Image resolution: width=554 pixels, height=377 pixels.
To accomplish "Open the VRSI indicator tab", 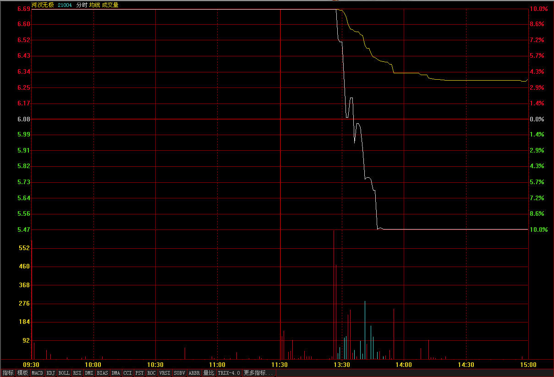I will pyautogui.click(x=165, y=373).
